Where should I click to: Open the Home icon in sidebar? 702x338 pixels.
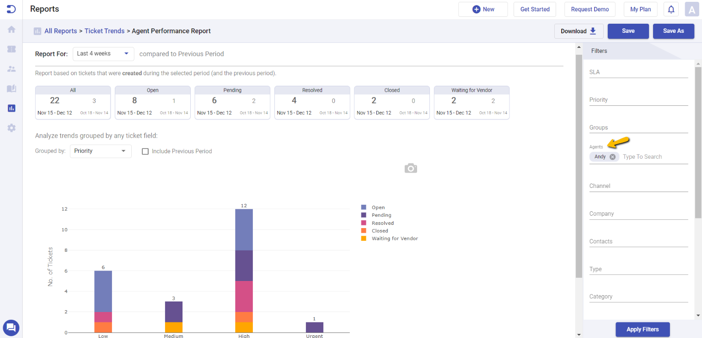click(11, 29)
